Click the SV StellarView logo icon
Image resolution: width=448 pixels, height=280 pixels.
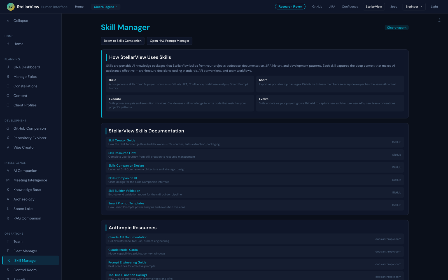tap(11, 7)
